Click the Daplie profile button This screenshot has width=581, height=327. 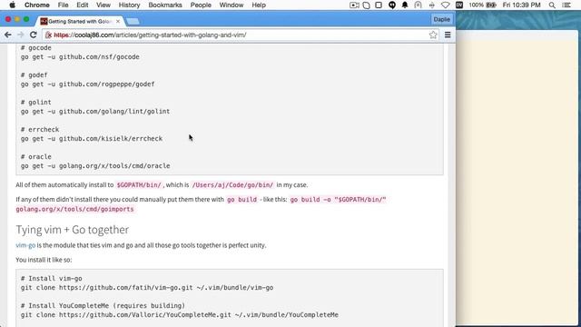[x=441, y=19]
